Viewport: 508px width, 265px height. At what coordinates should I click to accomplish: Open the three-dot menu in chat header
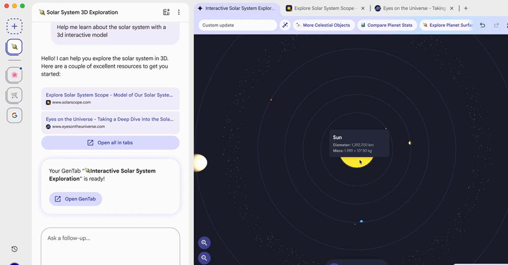pos(179,12)
